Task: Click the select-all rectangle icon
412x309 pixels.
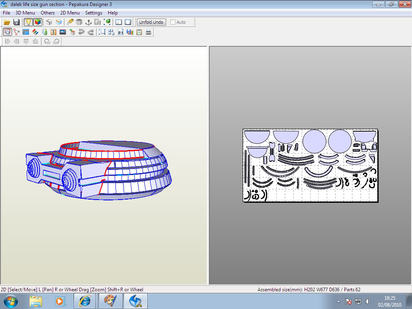Action: click(x=102, y=32)
